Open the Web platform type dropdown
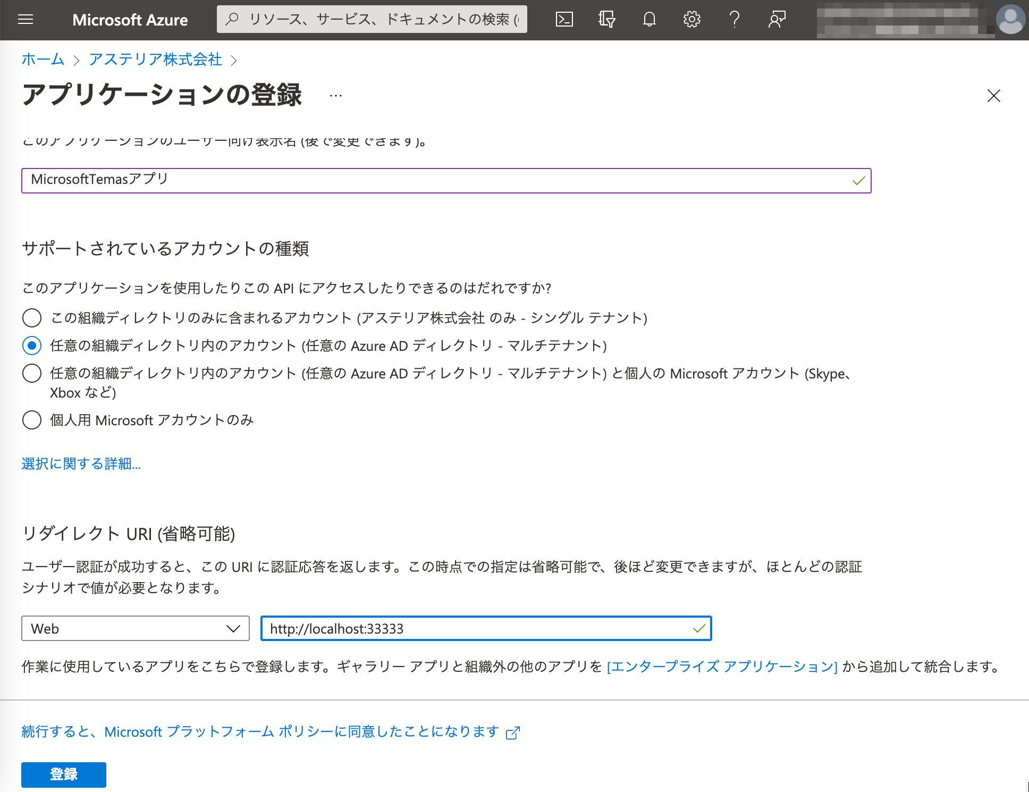This screenshot has height=792, width=1029. [136, 628]
